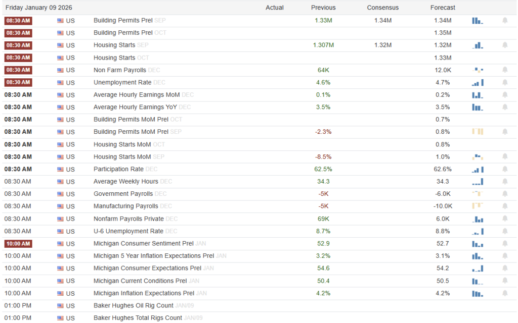Click the chart icon for Michigan Consumer Sentiment Prel
The height and width of the screenshot is (323, 518).
click(478, 243)
